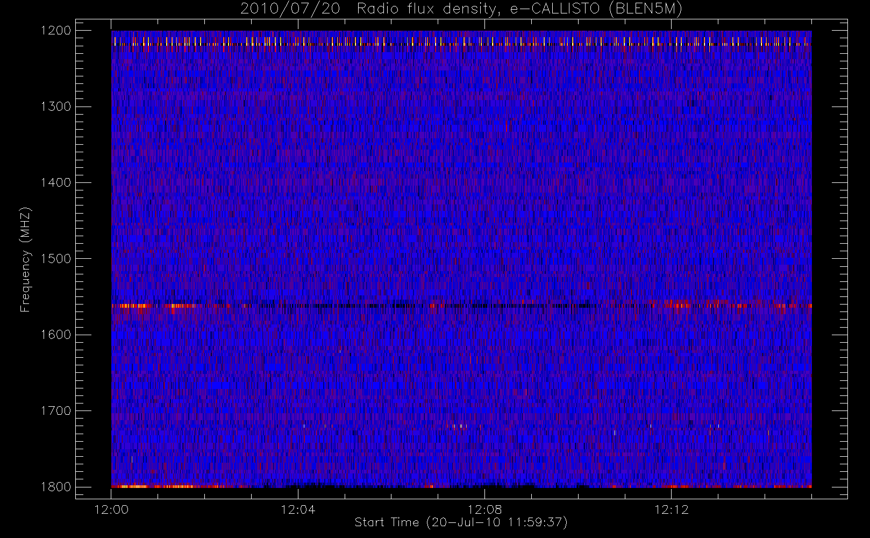This screenshot has width=870, height=538.
Task: Click the bright interference band near 1560 MHz
Action: click(x=461, y=306)
